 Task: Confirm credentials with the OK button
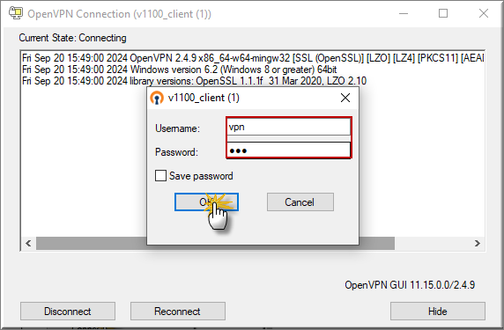[206, 202]
